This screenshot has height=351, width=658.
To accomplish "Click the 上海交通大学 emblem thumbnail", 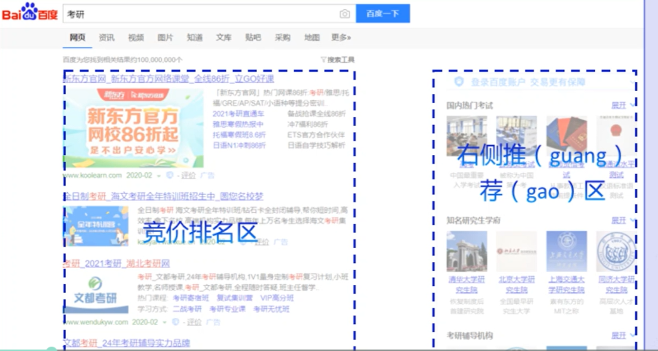I will pos(566,251).
